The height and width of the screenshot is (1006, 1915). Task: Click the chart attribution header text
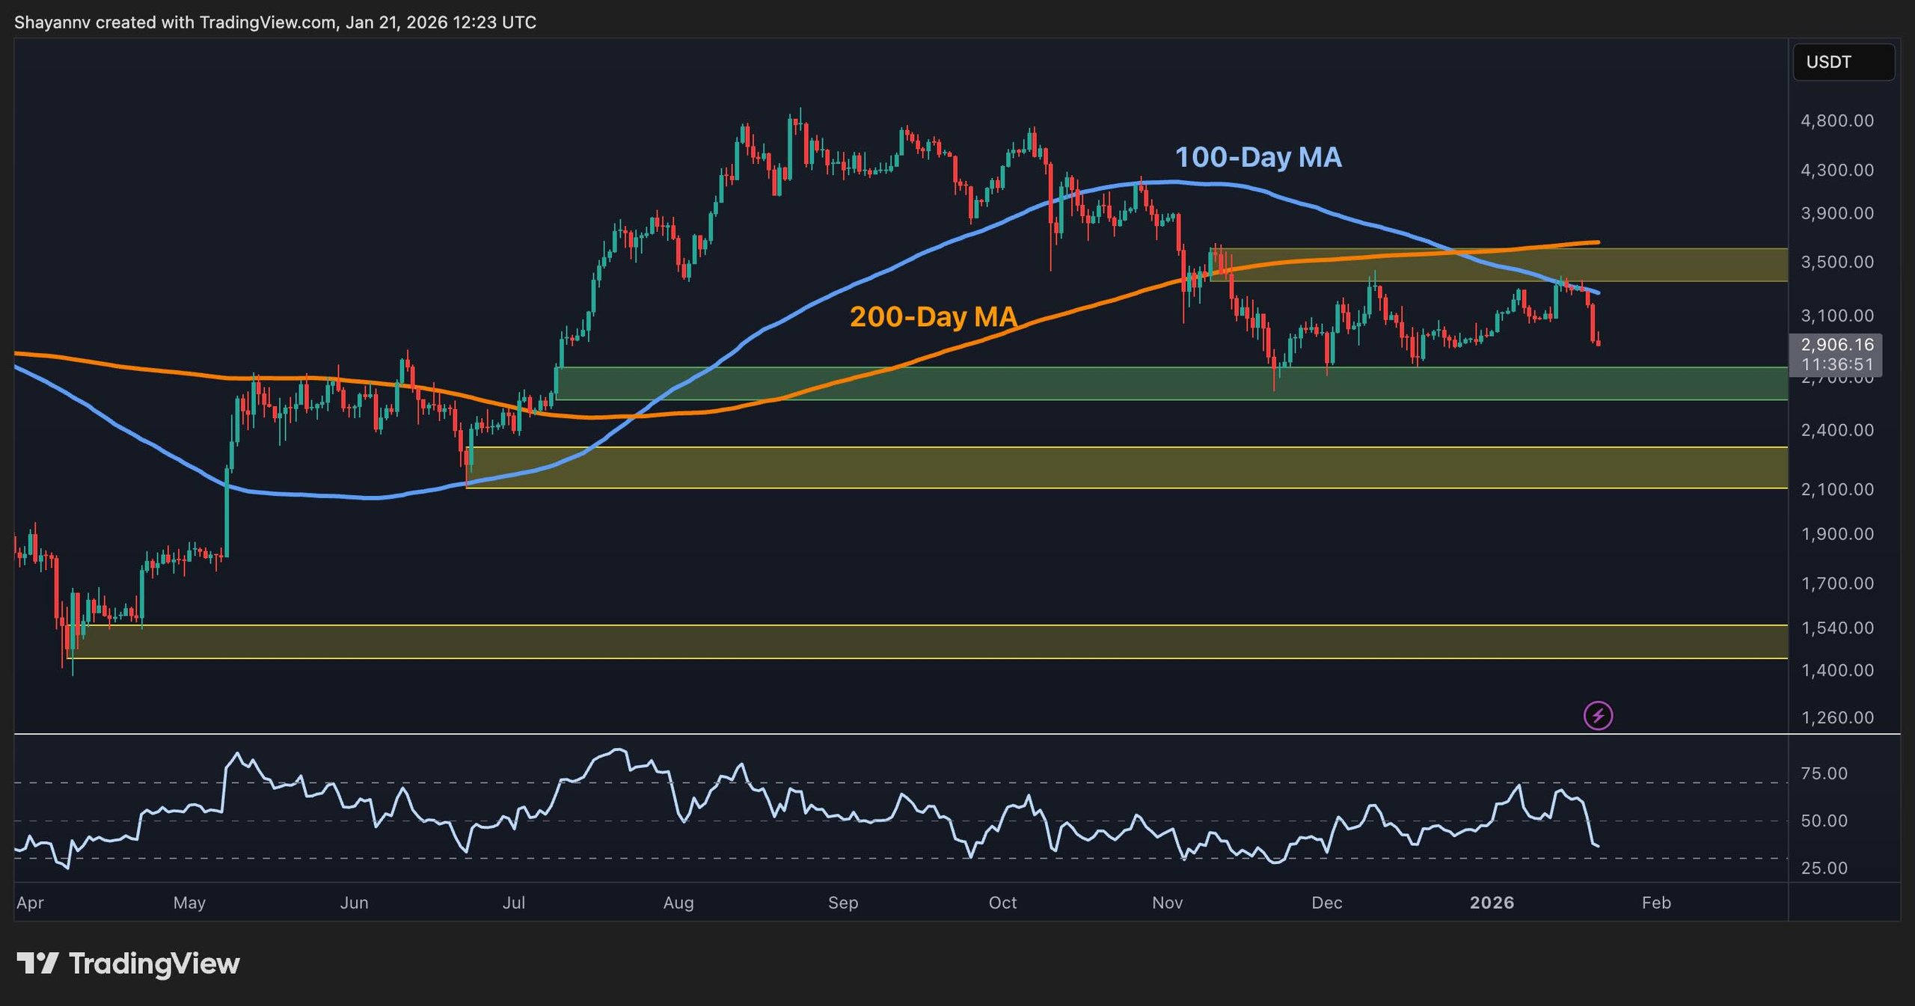275,22
